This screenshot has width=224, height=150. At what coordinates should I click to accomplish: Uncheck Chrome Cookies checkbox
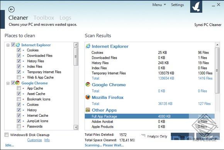tap(19, 105)
